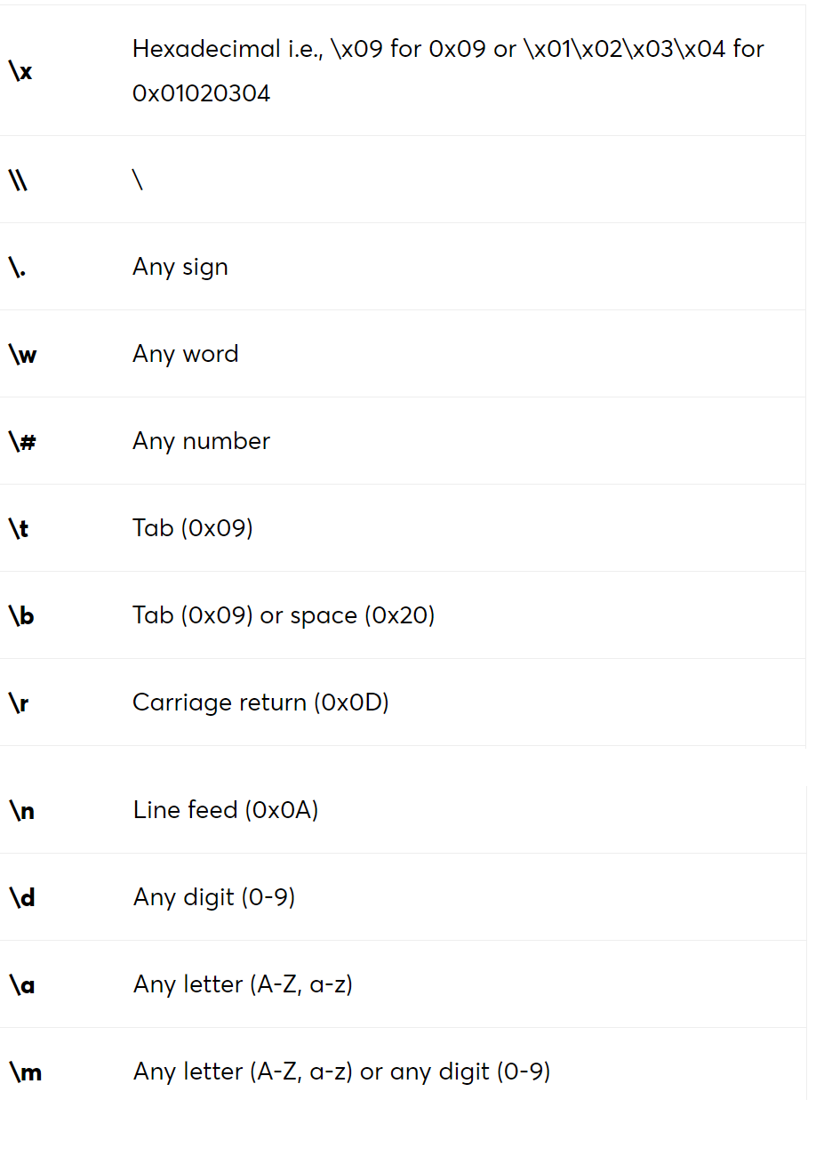This screenshot has width=824, height=1164.
Task: Click the \w code entry
Action: 23,354
